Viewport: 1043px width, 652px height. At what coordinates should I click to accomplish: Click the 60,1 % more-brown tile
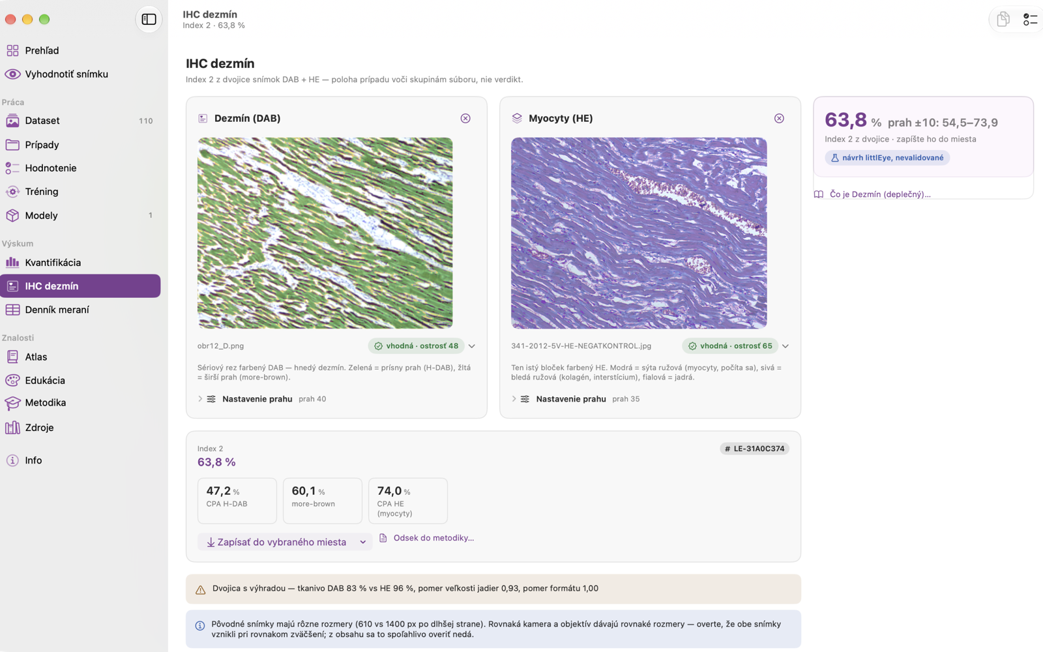tap(323, 501)
